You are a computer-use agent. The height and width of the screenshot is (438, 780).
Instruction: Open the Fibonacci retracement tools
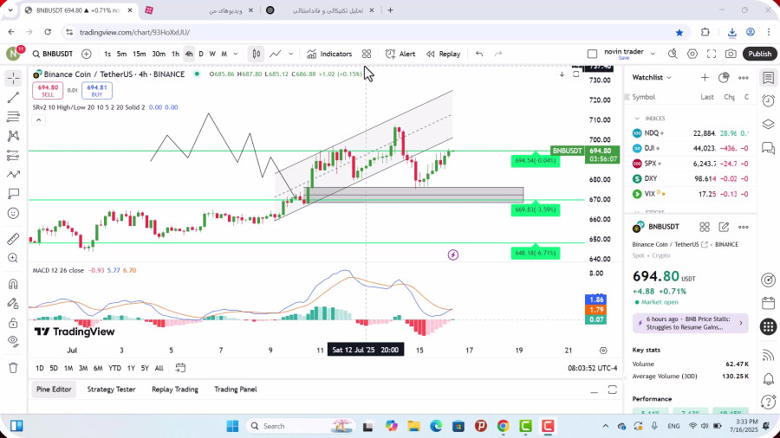pyautogui.click(x=13, y=117)
